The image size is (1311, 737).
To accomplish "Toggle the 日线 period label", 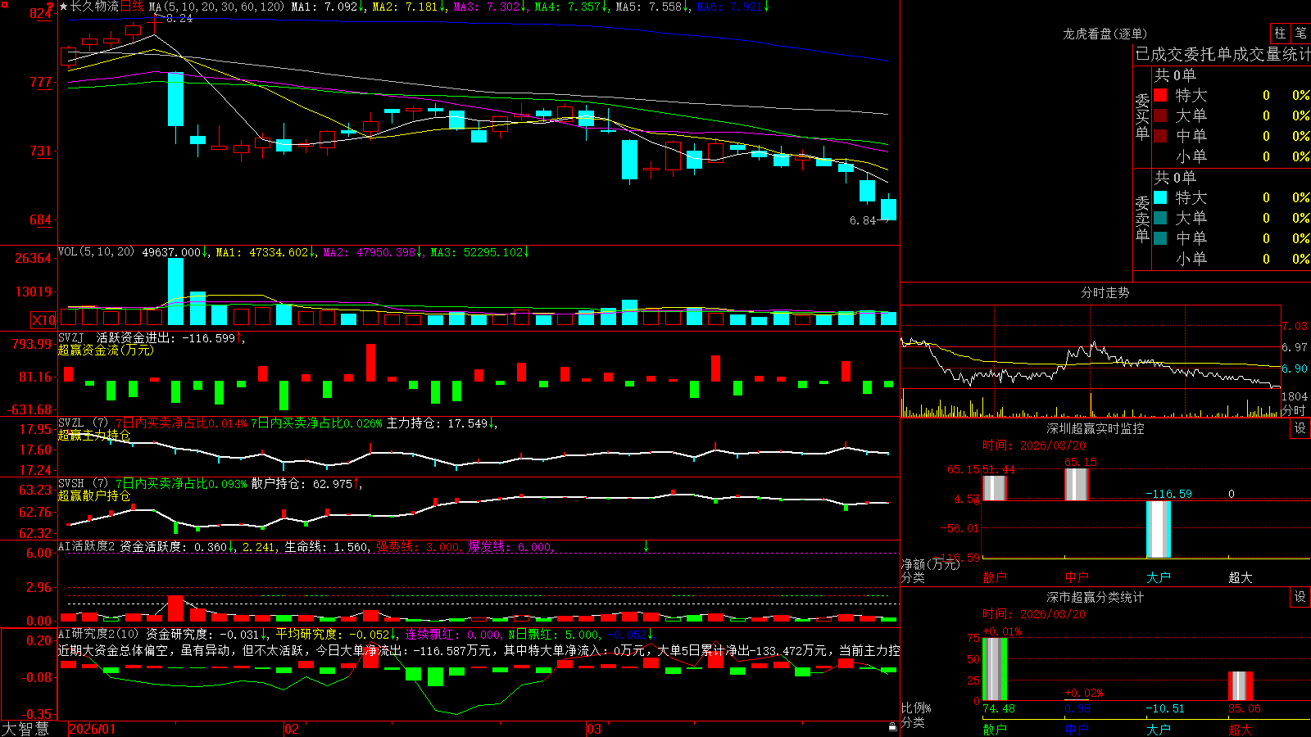I will (x=132, y=7).
